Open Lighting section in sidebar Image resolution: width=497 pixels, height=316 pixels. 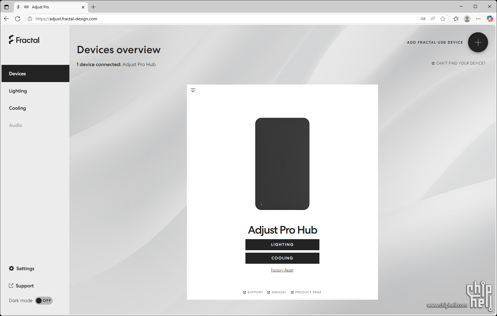[x=35, y=91]
